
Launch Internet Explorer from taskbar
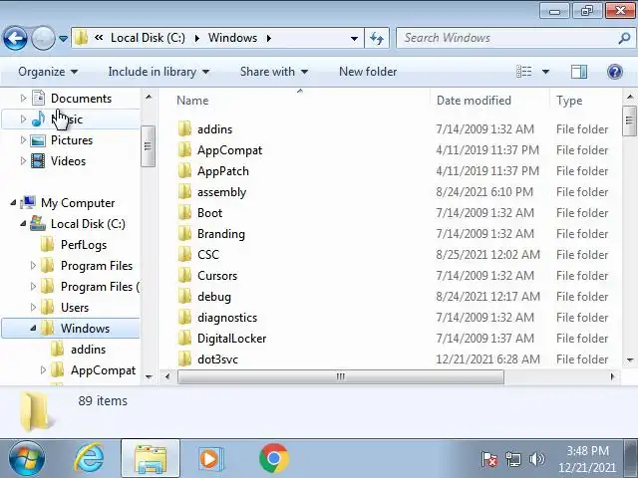pos(89,458)
